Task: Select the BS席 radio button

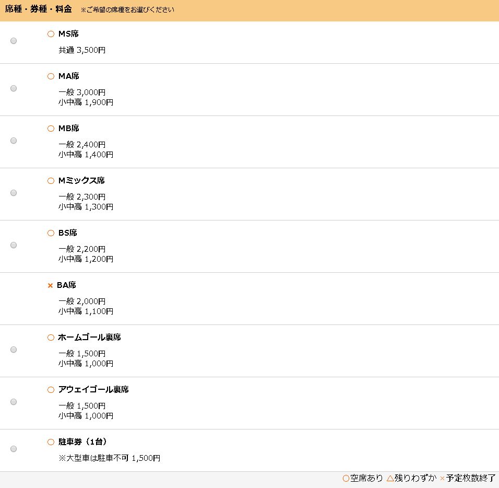Action: (x=14, y=245)
